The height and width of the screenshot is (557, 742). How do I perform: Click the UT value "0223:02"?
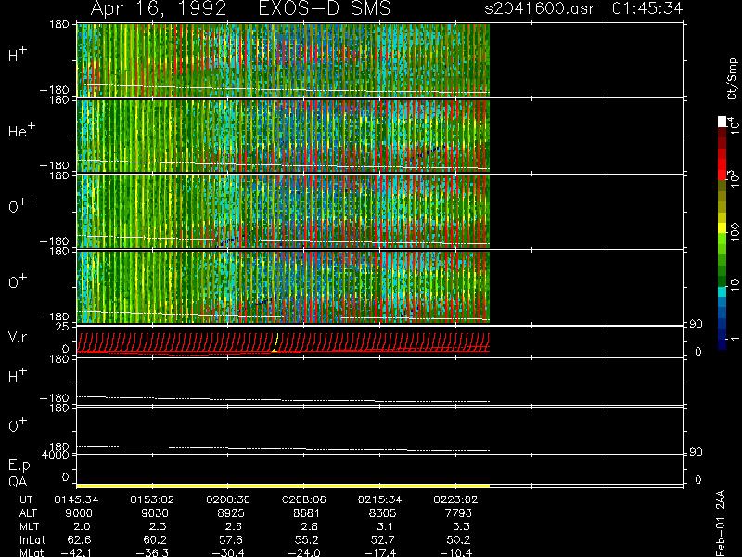click(455, 499)
